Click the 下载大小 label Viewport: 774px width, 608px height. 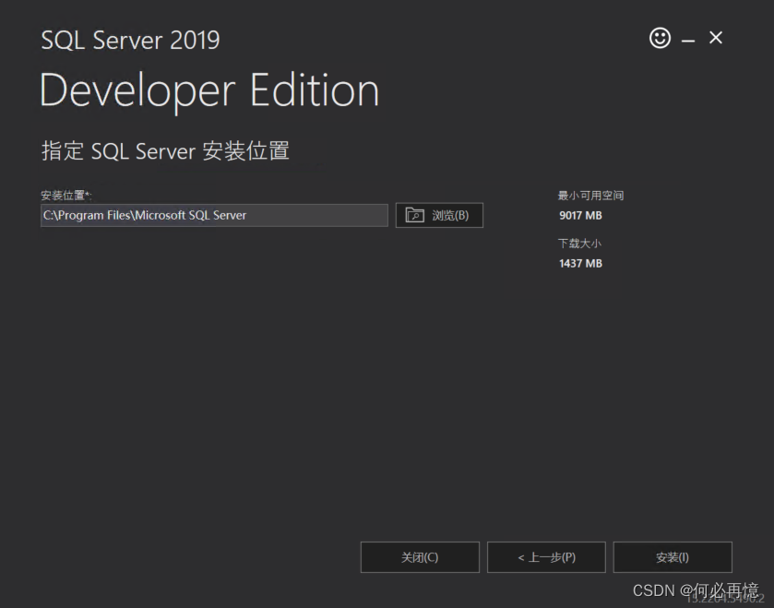(579, 244)
